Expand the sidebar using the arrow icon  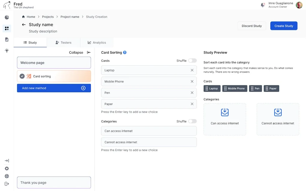coord(7,161)
